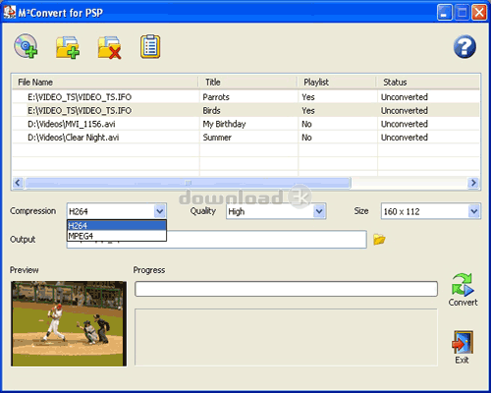
Task: Click the baseball preview thumbnail
Action: point(69,323)
